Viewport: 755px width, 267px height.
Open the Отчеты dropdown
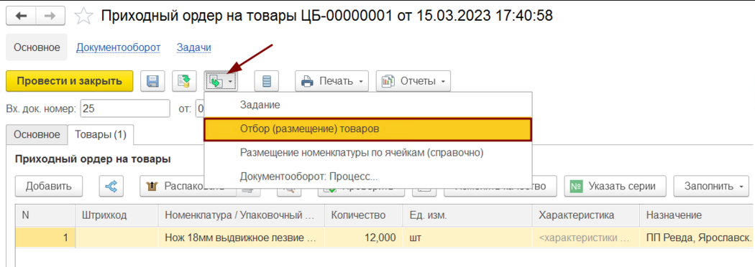(413, 82)
